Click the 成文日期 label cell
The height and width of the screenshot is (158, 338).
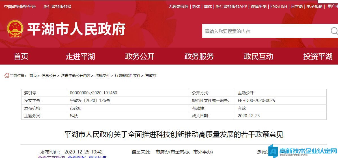[212, 116]
